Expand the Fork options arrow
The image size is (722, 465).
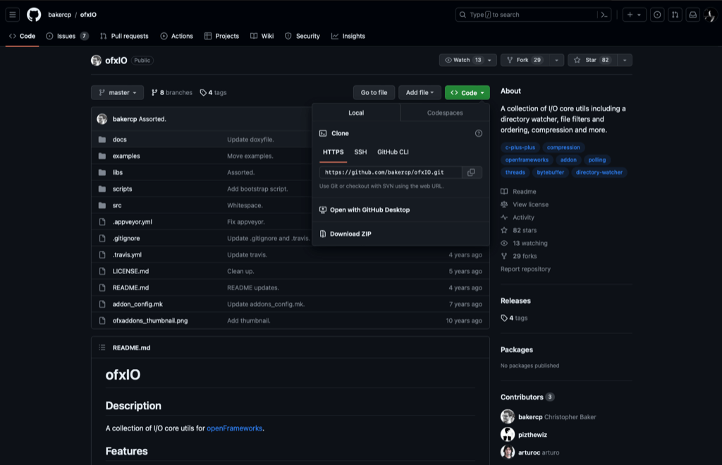coord(556,60)
